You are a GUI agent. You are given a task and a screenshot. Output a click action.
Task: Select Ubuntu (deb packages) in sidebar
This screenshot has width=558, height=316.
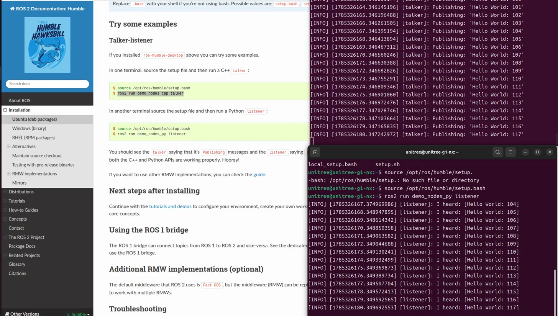pyautogui.click(x=34, y=120)
